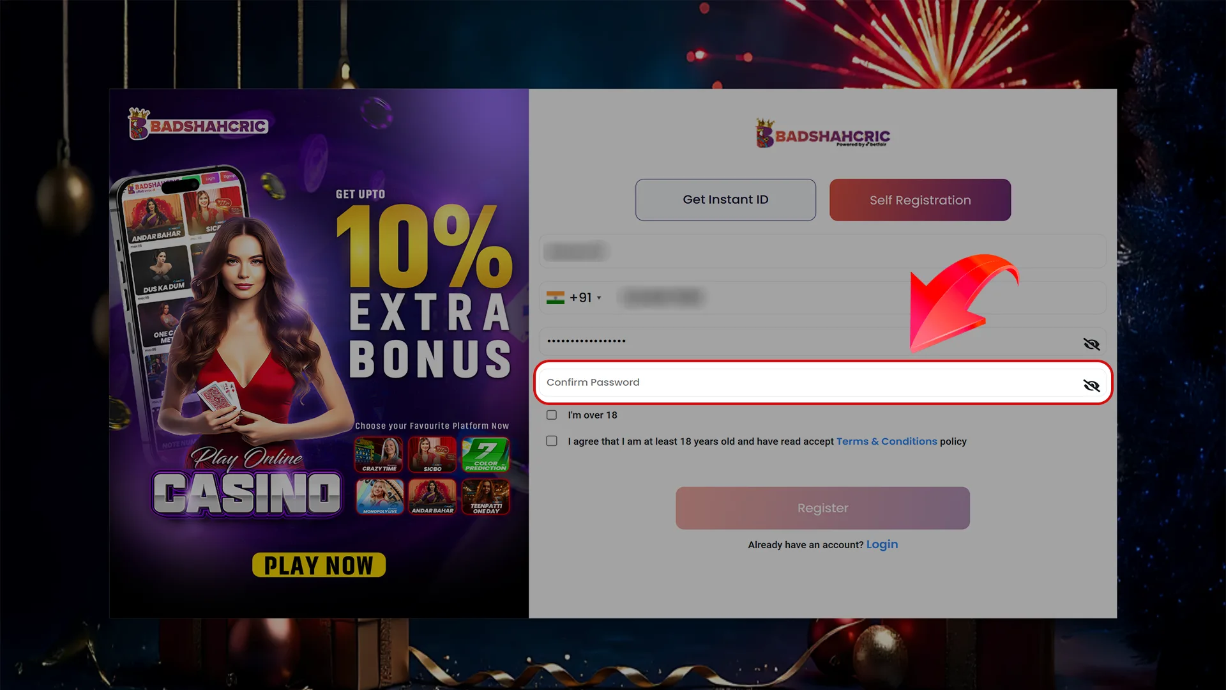Enable Terms and Conditions agreement checkbox
This screenshot has height=690, width=1226.
552,441
